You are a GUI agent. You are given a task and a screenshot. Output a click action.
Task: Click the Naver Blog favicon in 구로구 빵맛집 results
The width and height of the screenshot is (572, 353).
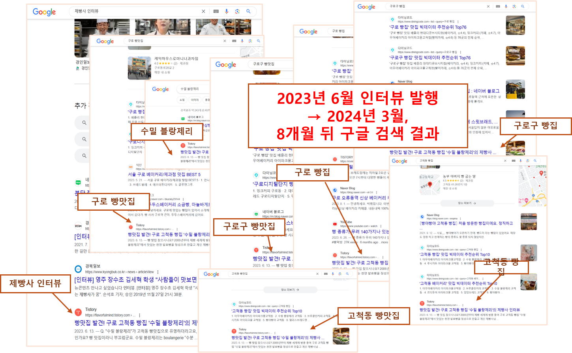(x=256, y=214)
